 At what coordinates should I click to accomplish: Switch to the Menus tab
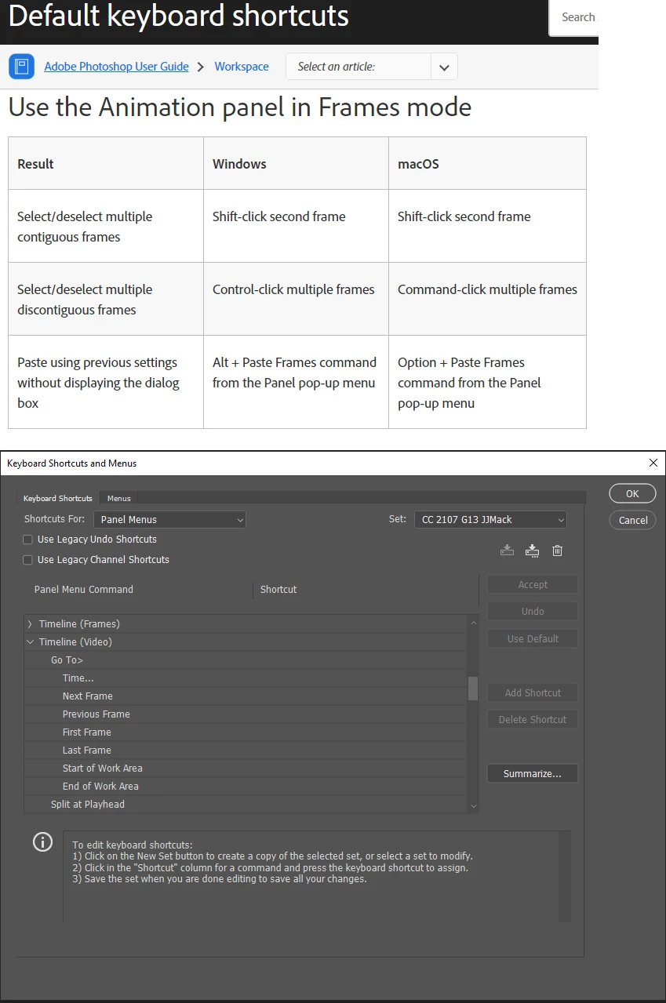click(x=119, y=498)
